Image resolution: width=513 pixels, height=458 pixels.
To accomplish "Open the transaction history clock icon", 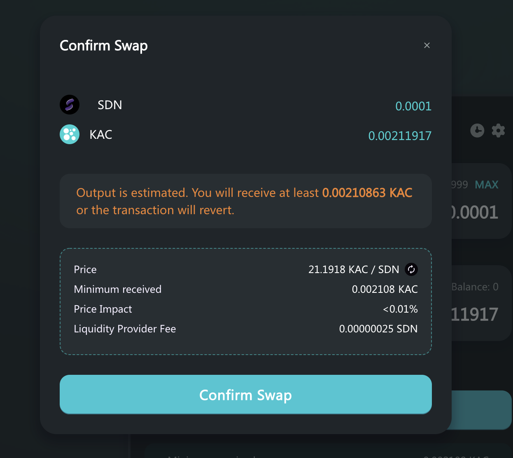I will point(477,131).
